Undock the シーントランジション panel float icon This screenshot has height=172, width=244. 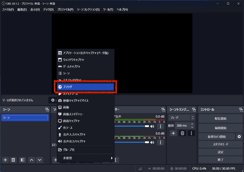pos(194,110)
